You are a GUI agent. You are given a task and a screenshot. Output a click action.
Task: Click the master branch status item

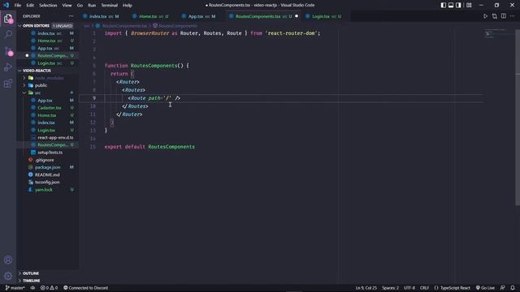(15, 288)
